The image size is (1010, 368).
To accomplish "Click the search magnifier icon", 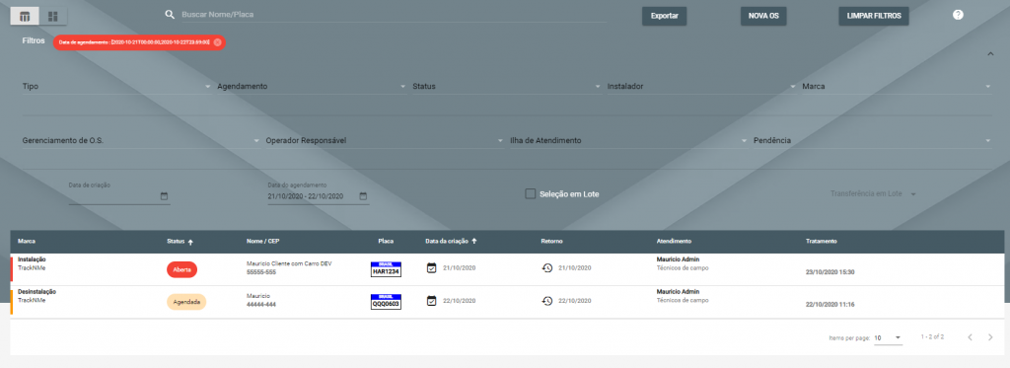I will [170, 14].
